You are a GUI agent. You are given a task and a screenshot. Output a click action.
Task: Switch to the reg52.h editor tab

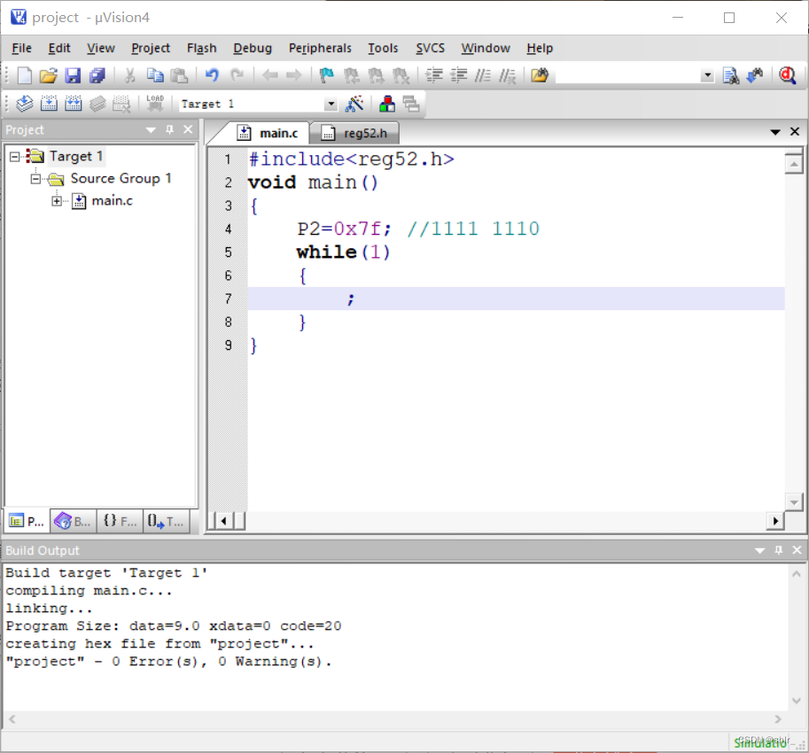tap(354, 133)
